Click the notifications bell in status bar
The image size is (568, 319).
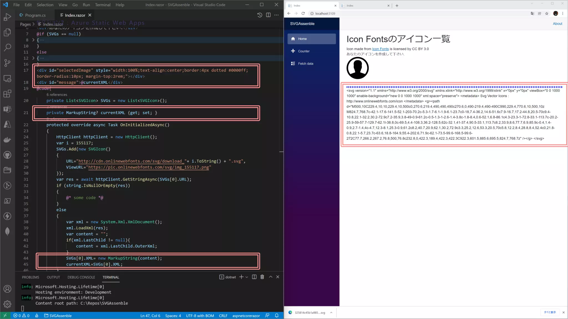point(277,316)
